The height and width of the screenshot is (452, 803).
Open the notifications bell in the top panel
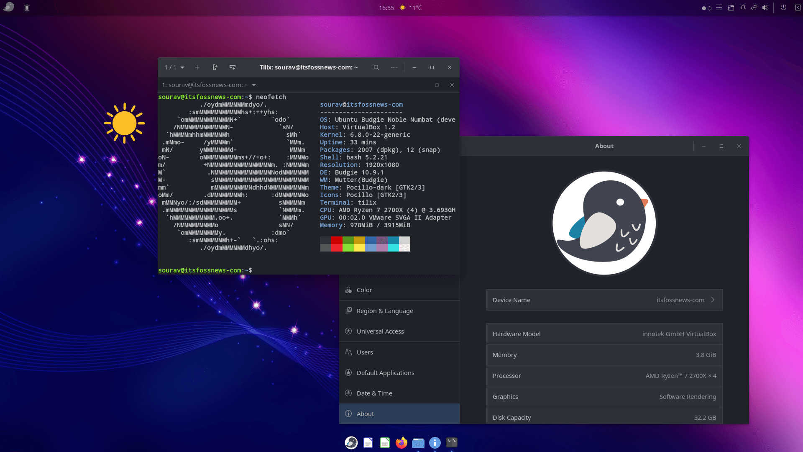(x=743, y=8)
